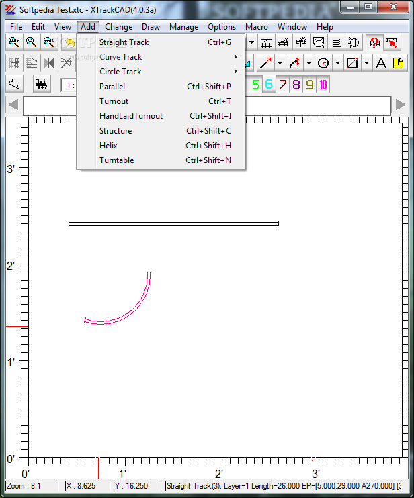The image size is (414, 498).
Task: Open dropdown arrow next to circle tool
Action: click(337, 63)
